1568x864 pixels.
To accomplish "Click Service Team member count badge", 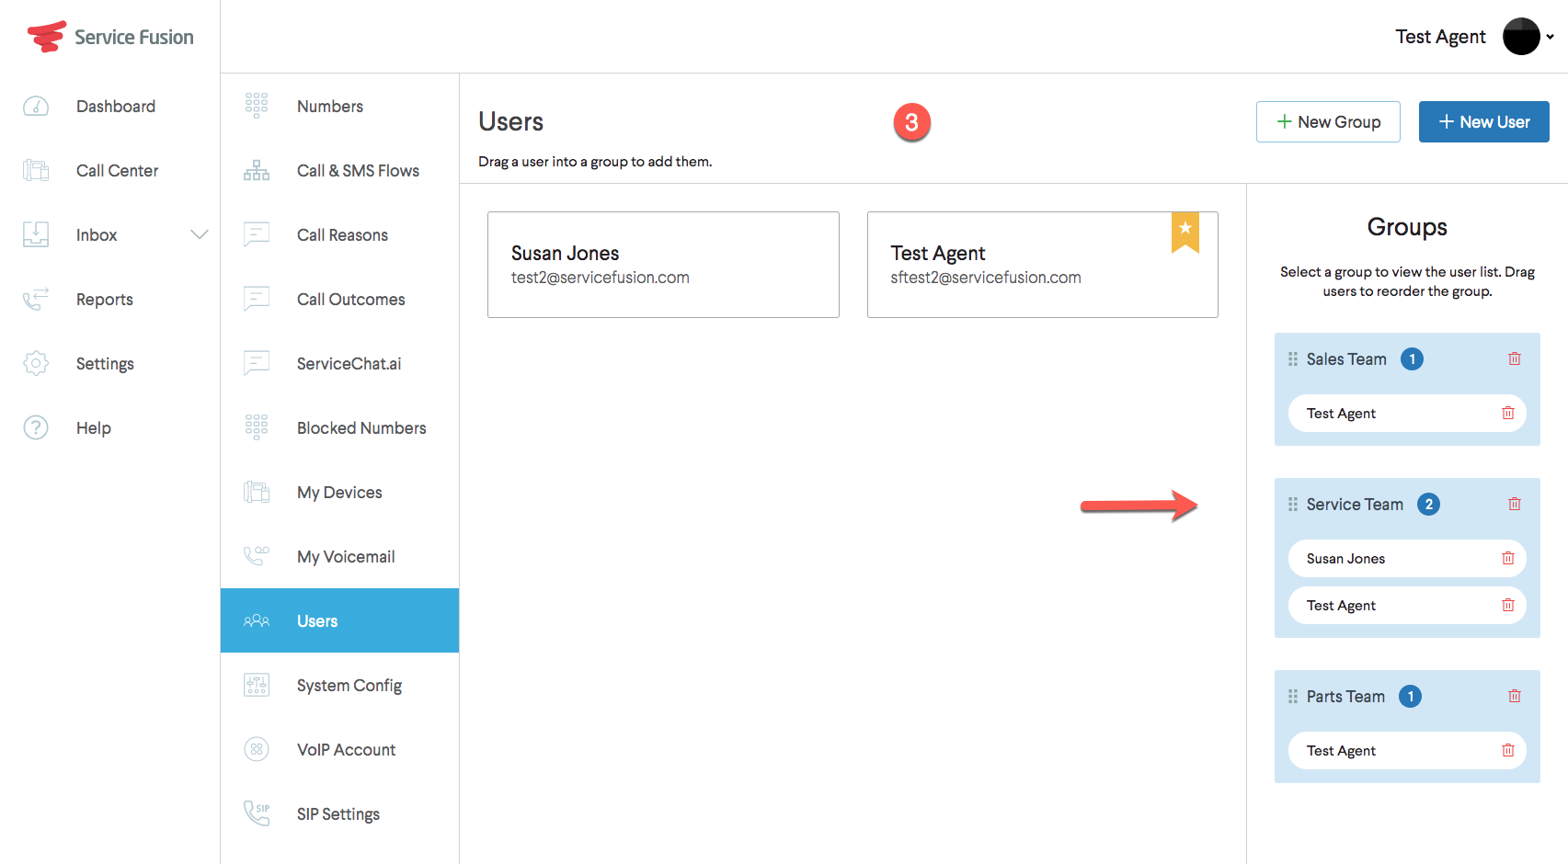I will click(x=1429, y=505).
